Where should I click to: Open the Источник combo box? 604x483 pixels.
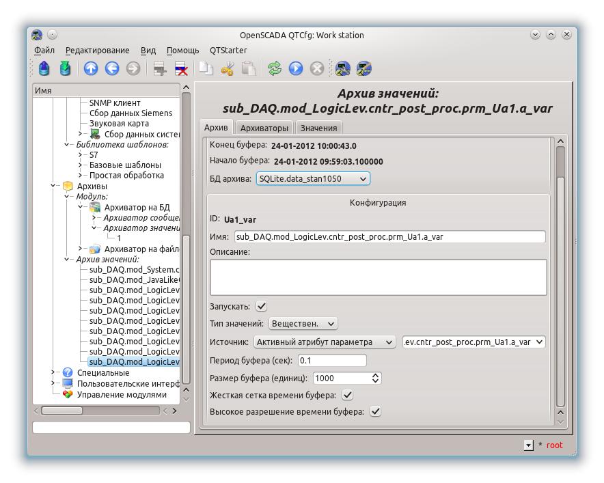(325, 342)
